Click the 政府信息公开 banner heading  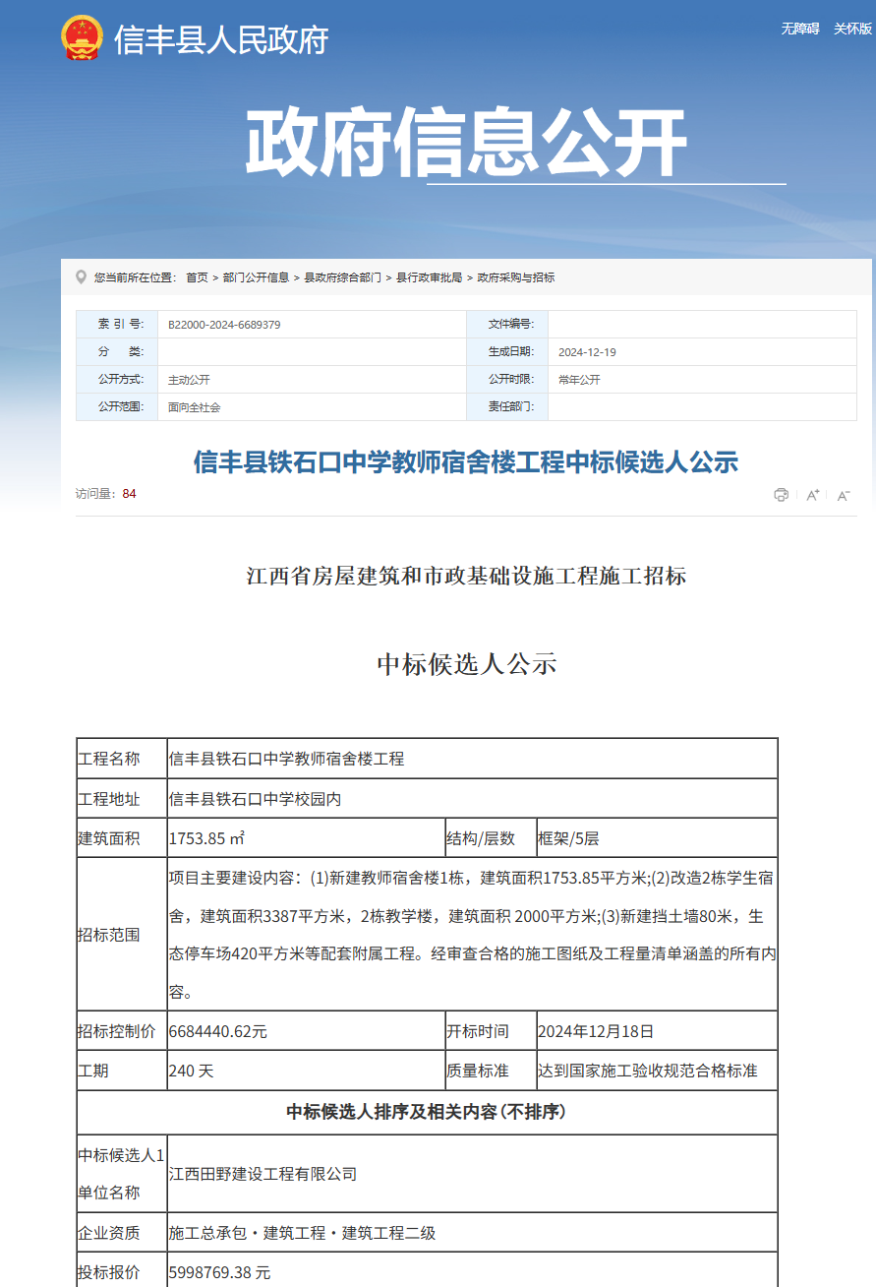tap(465, 145)
